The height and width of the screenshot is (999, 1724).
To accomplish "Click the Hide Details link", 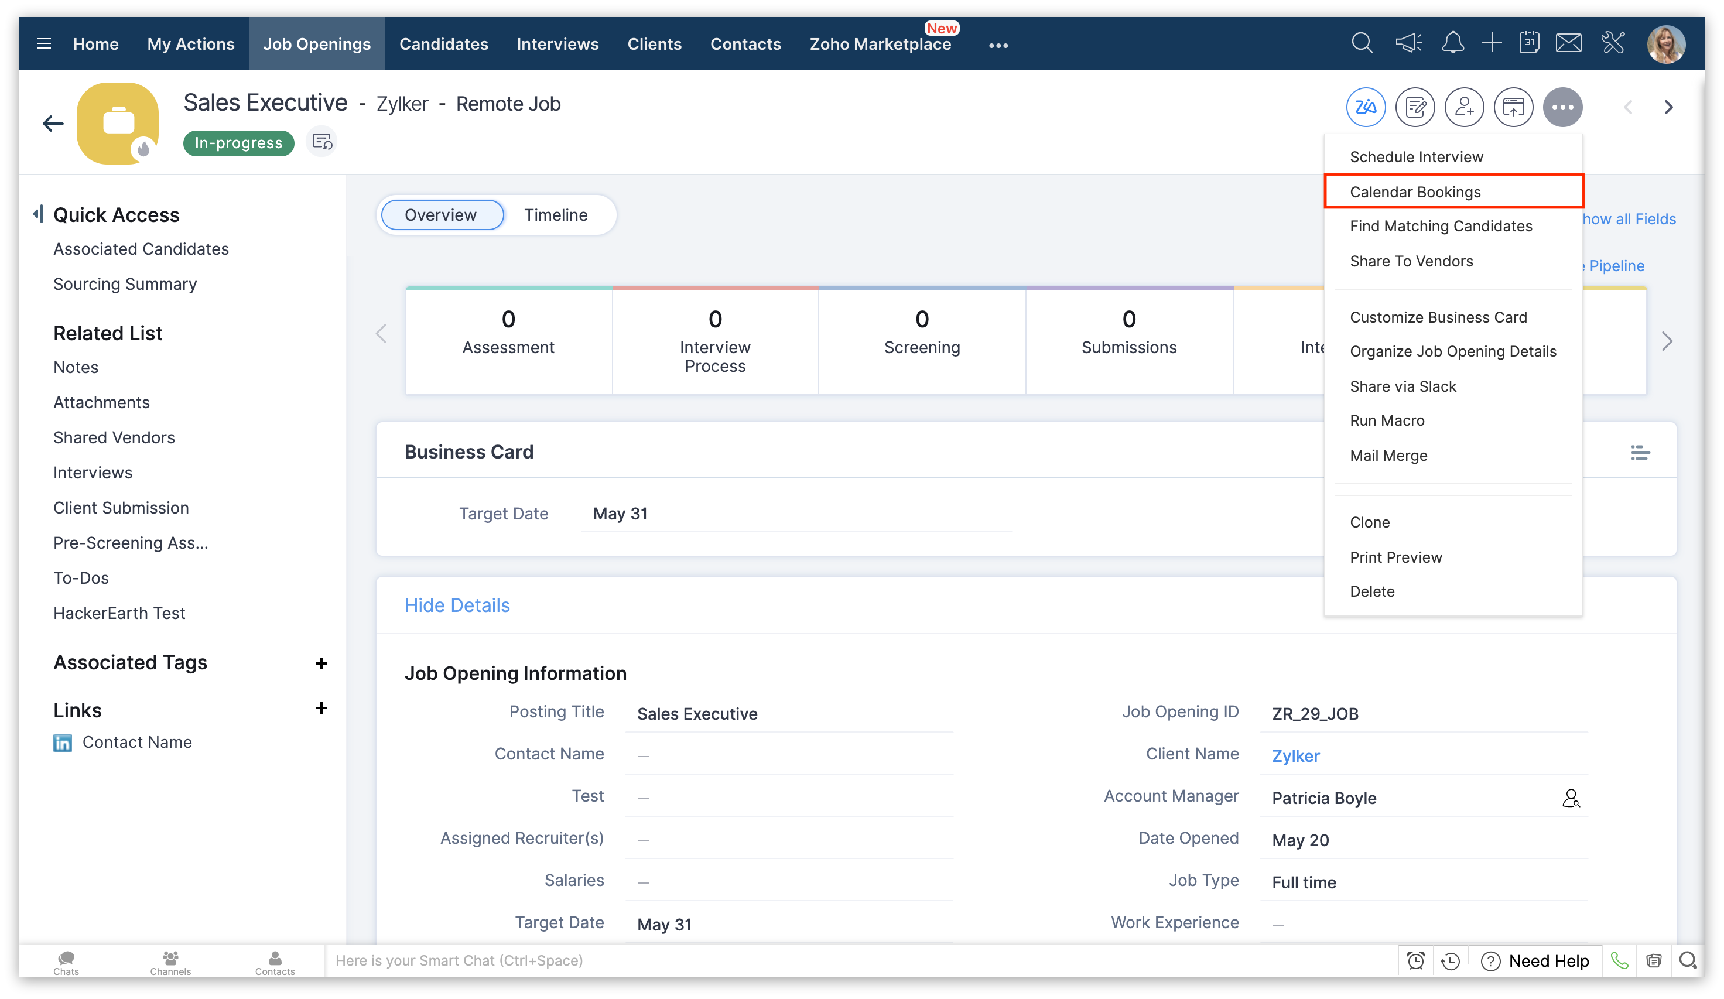I will [457, 605].
